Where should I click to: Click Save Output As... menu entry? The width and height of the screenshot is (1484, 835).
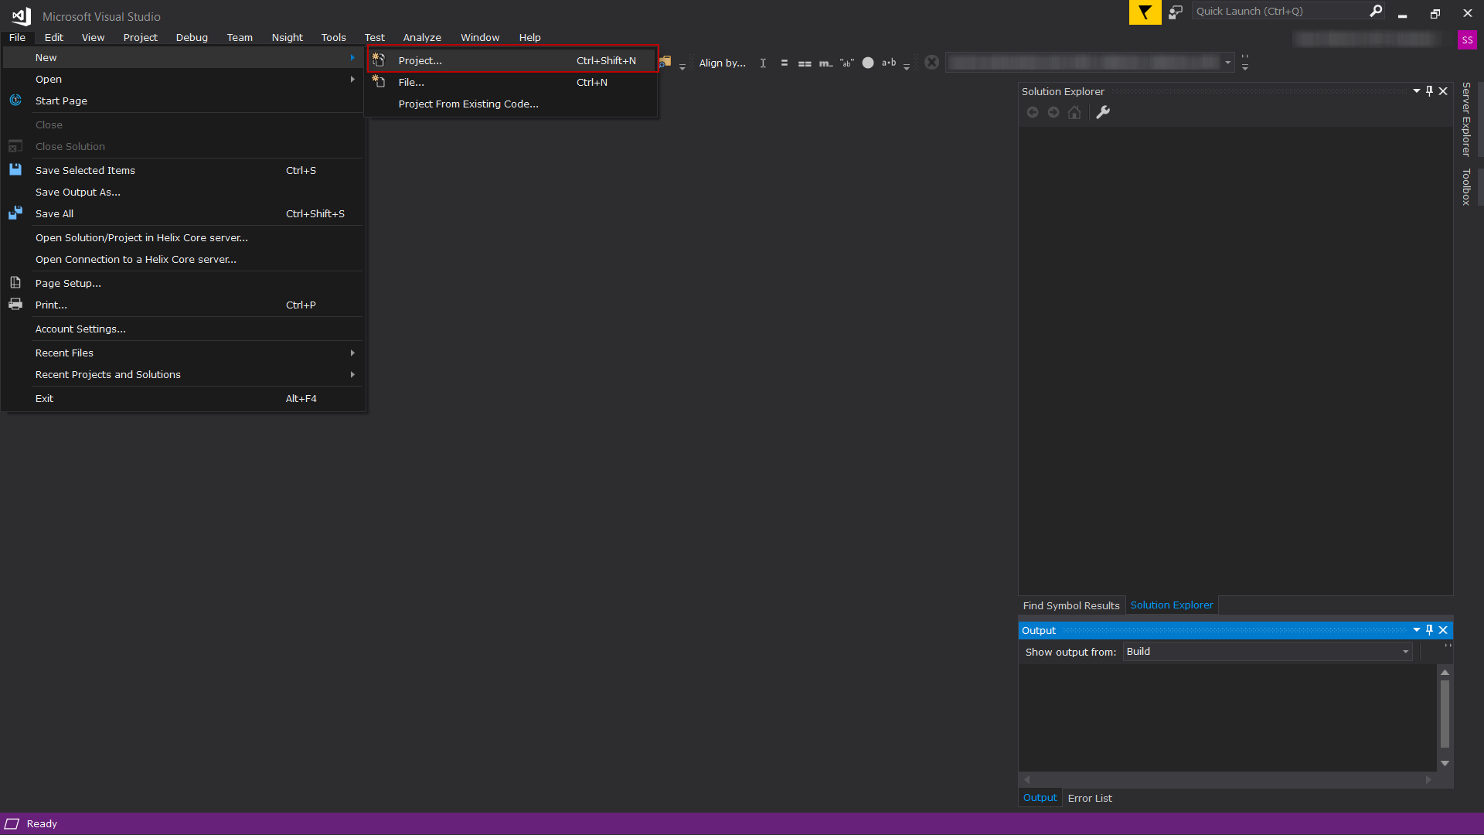click(184, 192)
